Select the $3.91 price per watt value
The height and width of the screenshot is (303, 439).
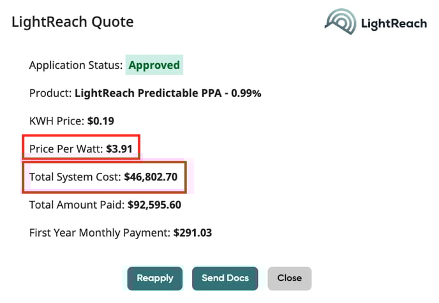point(119,149)
